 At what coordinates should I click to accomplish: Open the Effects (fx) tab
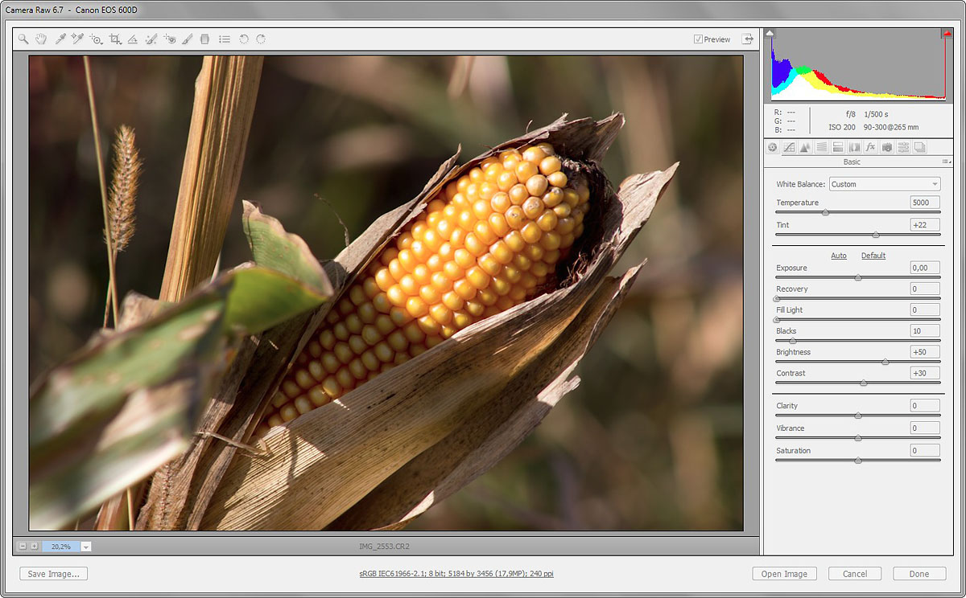click(x=870, y=147)
